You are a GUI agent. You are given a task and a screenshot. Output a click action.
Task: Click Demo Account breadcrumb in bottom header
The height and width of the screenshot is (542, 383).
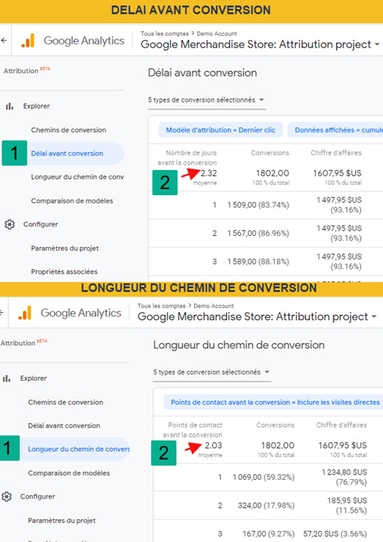click(x=214, y=306)
